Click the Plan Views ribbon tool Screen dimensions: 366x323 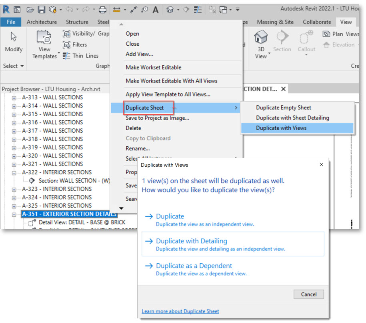click(x=340, y=34)
